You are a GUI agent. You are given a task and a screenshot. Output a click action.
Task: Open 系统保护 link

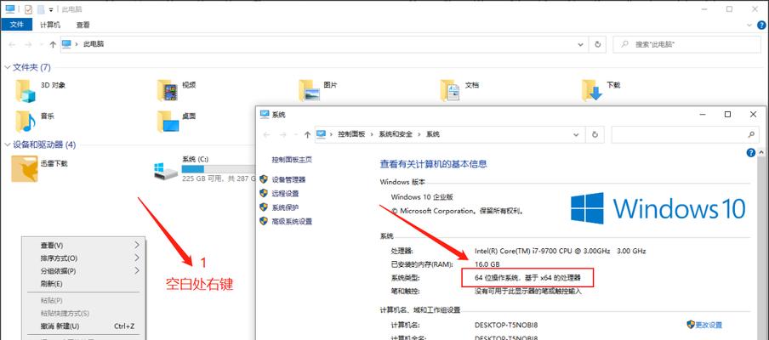click(x=285, y=207)
